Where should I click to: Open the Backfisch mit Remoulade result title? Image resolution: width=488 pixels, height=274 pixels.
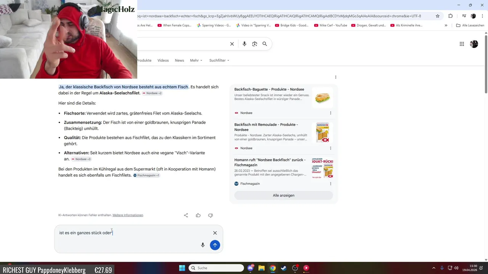click(266, 127)
